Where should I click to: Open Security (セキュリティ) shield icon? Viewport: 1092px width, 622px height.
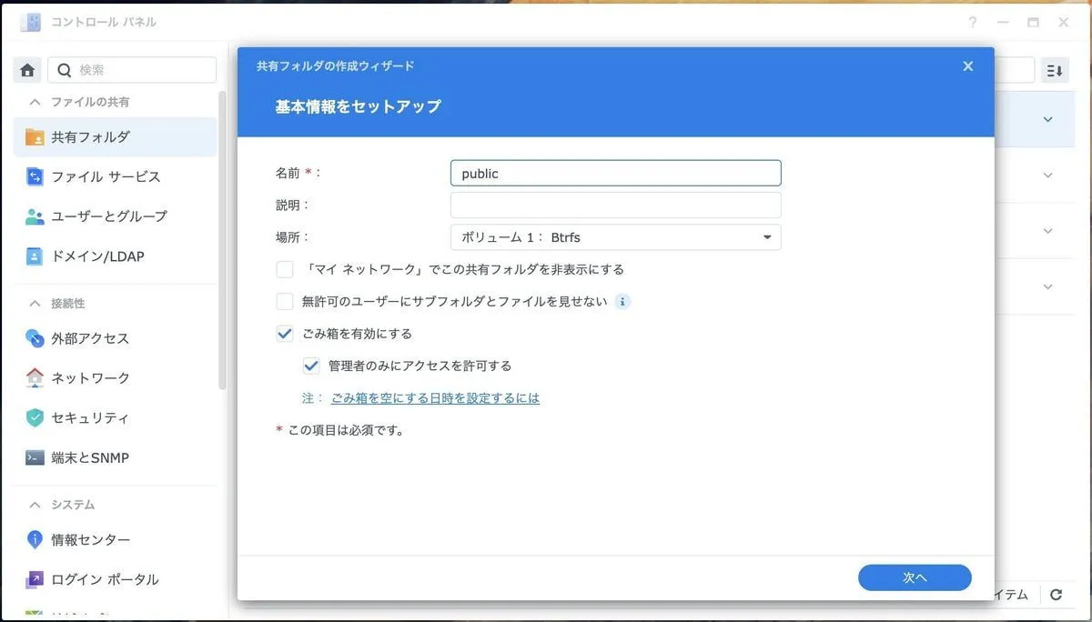point(35,418)
